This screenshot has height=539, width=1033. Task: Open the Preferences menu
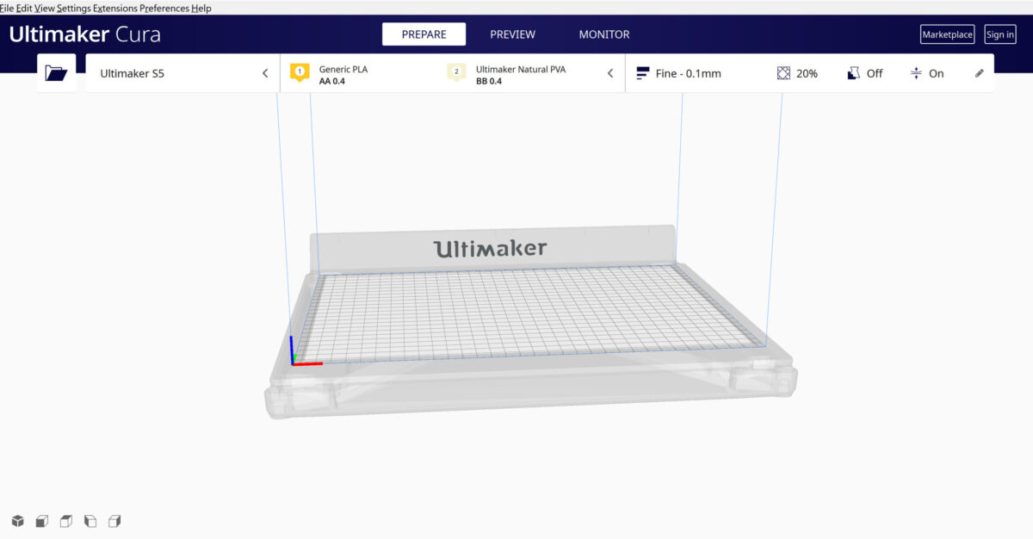pyautogui.click(x=164, y=8)
